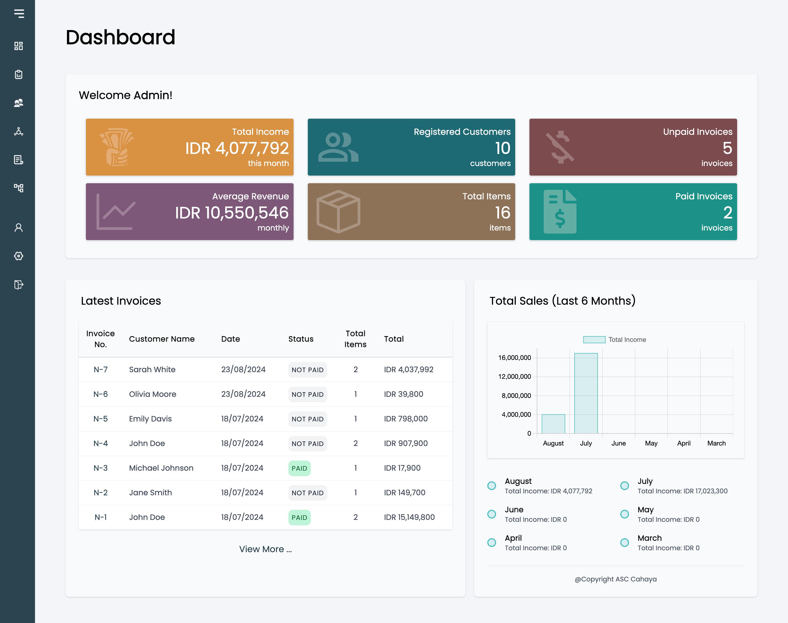This screenshot has width=788, height=623.
Task: Click NOT PAID badge for Emily Davis
Action: click(x=308, y=419)
